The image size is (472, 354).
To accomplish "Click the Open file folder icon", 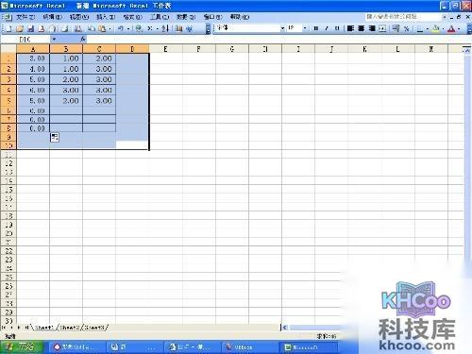I will (x=20, y=28).
